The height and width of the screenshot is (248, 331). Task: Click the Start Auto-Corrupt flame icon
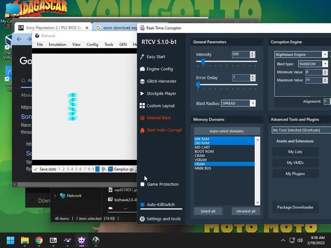(x=142, y=130)
